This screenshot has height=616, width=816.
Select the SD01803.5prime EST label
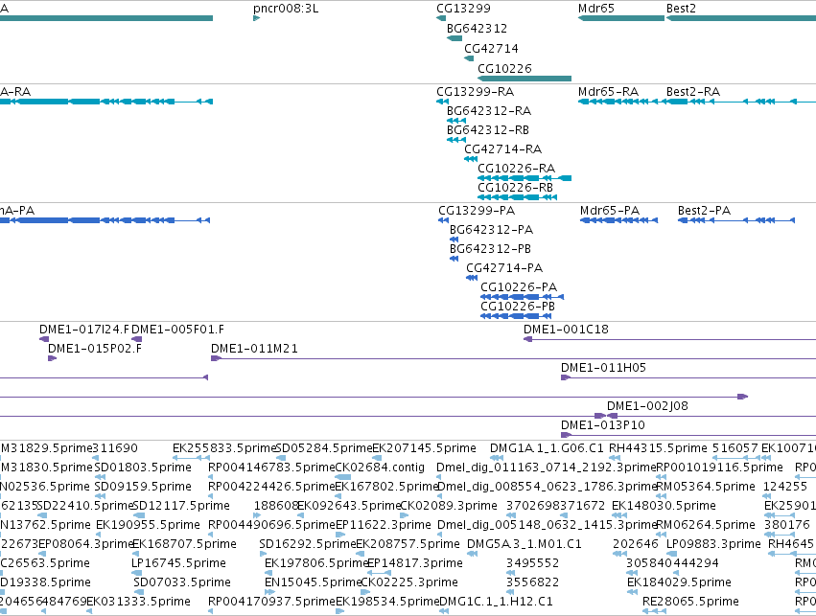click(x=143, y=468)
